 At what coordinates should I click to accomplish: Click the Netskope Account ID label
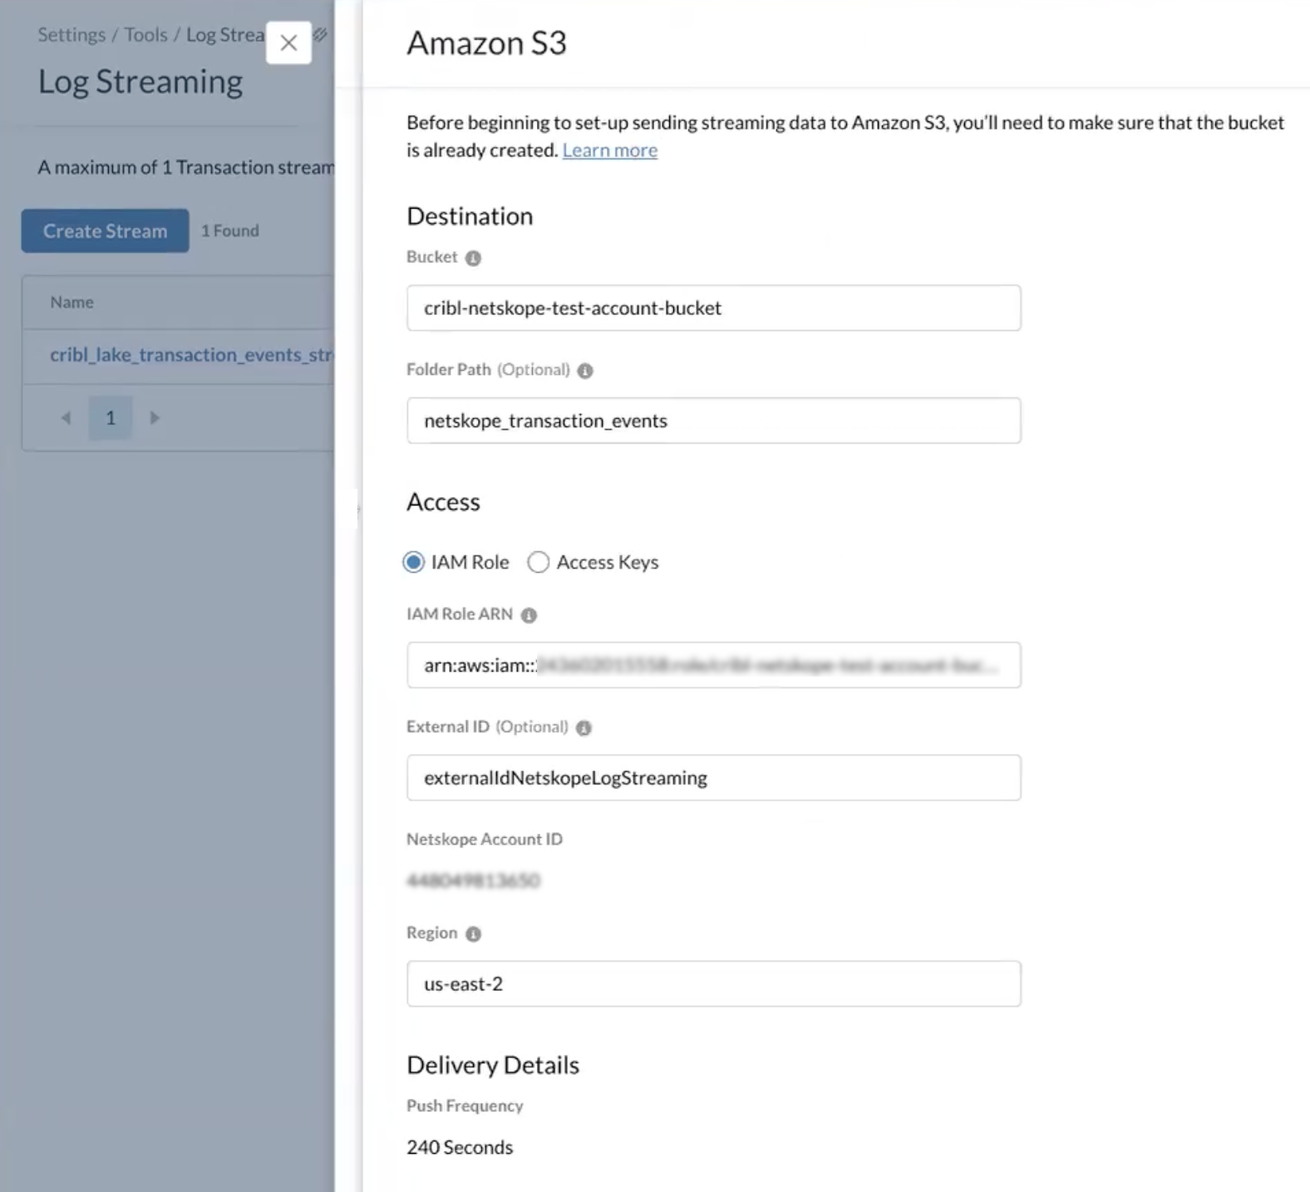click(485, 840)
